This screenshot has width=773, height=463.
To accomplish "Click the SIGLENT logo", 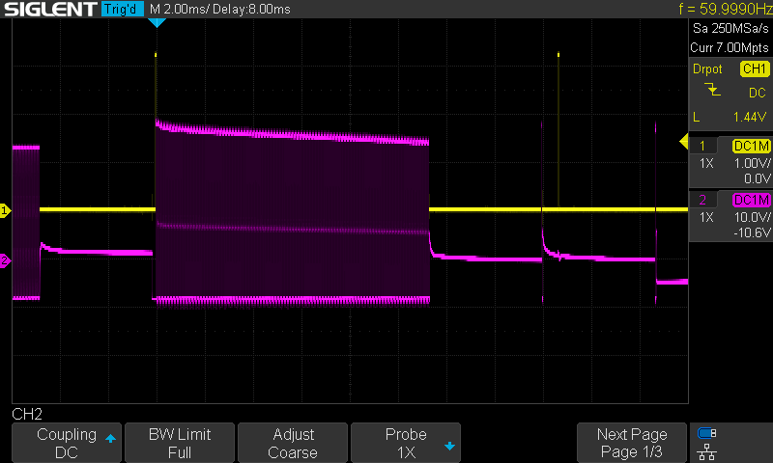I will point(50,9).
